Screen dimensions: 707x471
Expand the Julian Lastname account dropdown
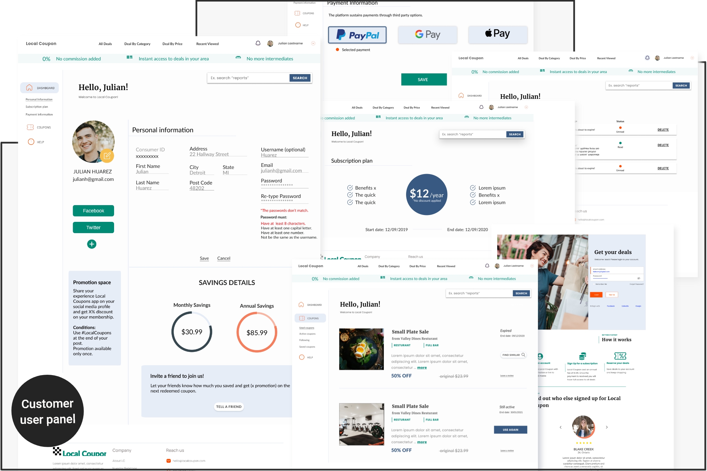pyautogui.click(x=313, y=43)
